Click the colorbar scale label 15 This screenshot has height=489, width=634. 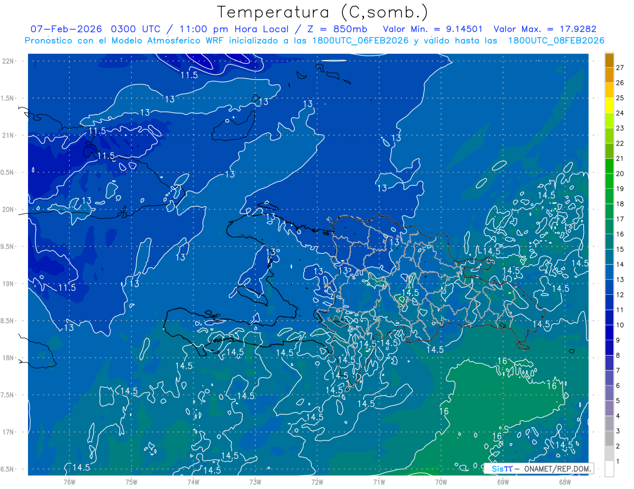[620, 250]
